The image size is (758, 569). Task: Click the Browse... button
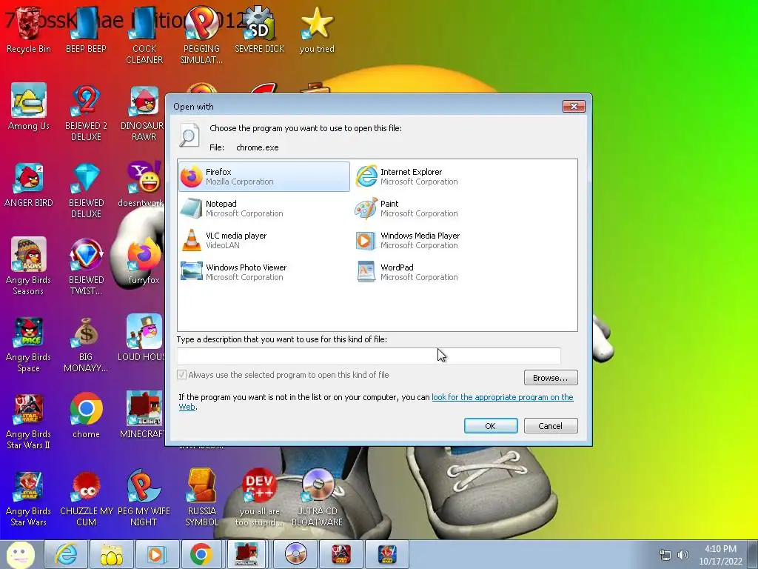tap(551, 378)
